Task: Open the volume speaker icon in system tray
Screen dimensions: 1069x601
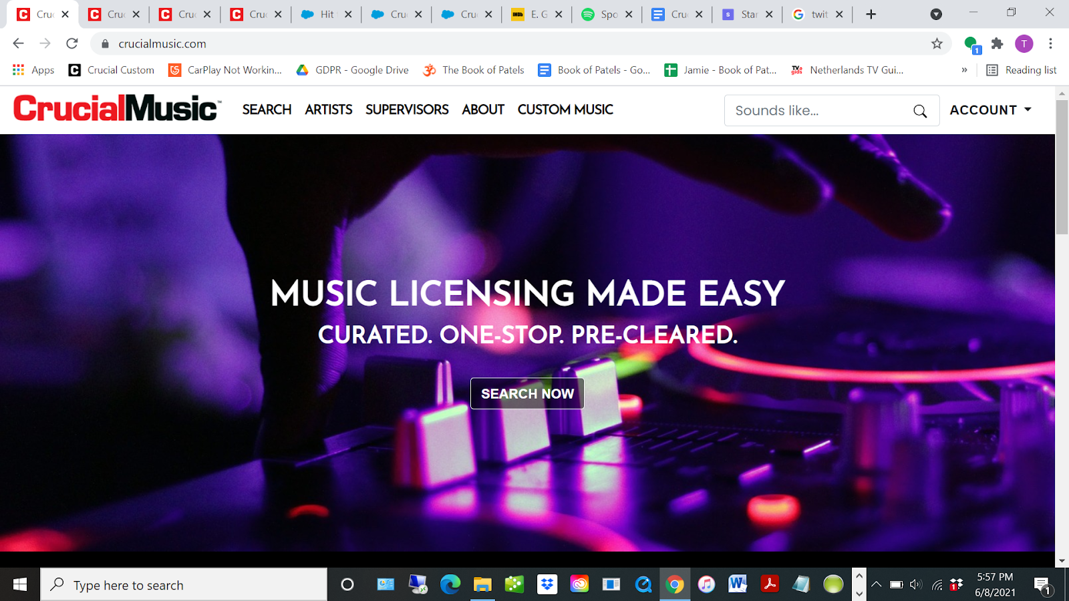Action: [916, 585]
